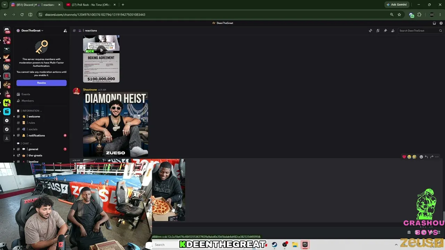Click the VPN extension icon with US badge

pyautogui.click(x=412, y=15)
